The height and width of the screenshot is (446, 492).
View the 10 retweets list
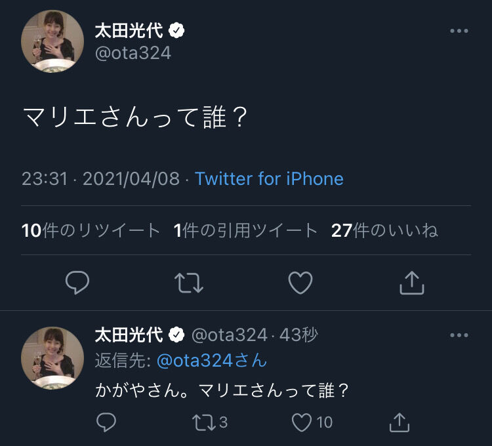coord(91,230)
